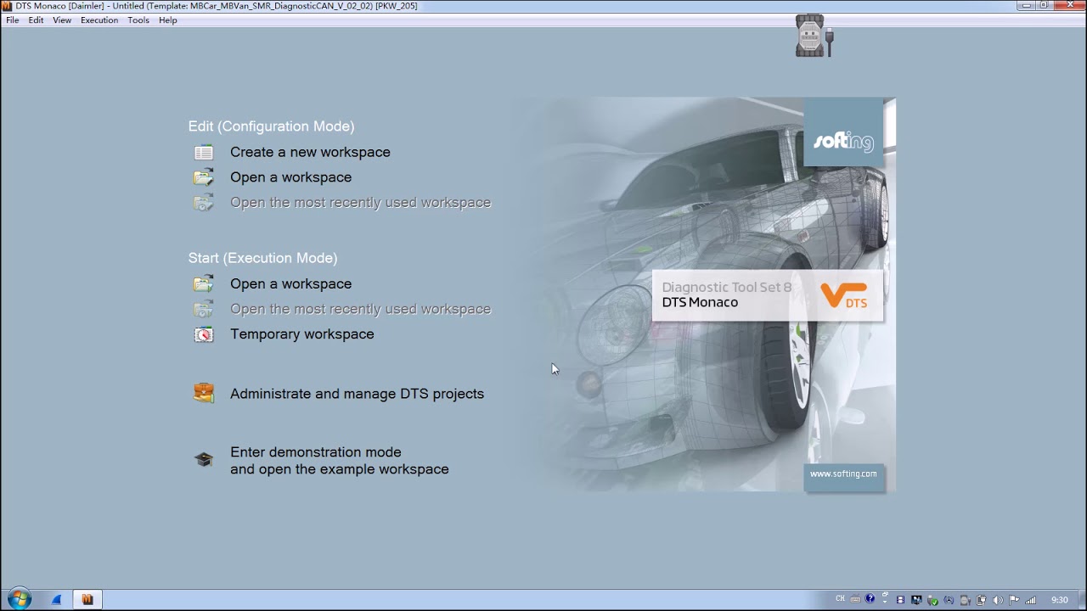The image size is (1087, 611).
Task: Click the DTS projects briefcase icon
Action: tap(204, 393)
